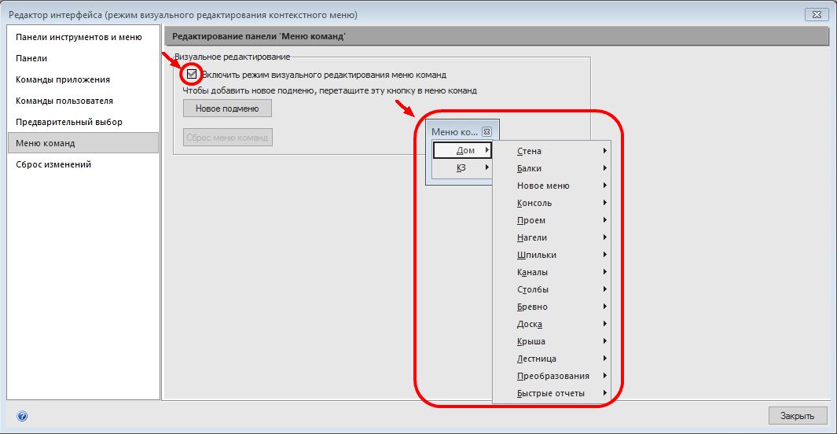Open Быстрые отчеты menu entry
The image size is (837, 434).
point(552,393)
